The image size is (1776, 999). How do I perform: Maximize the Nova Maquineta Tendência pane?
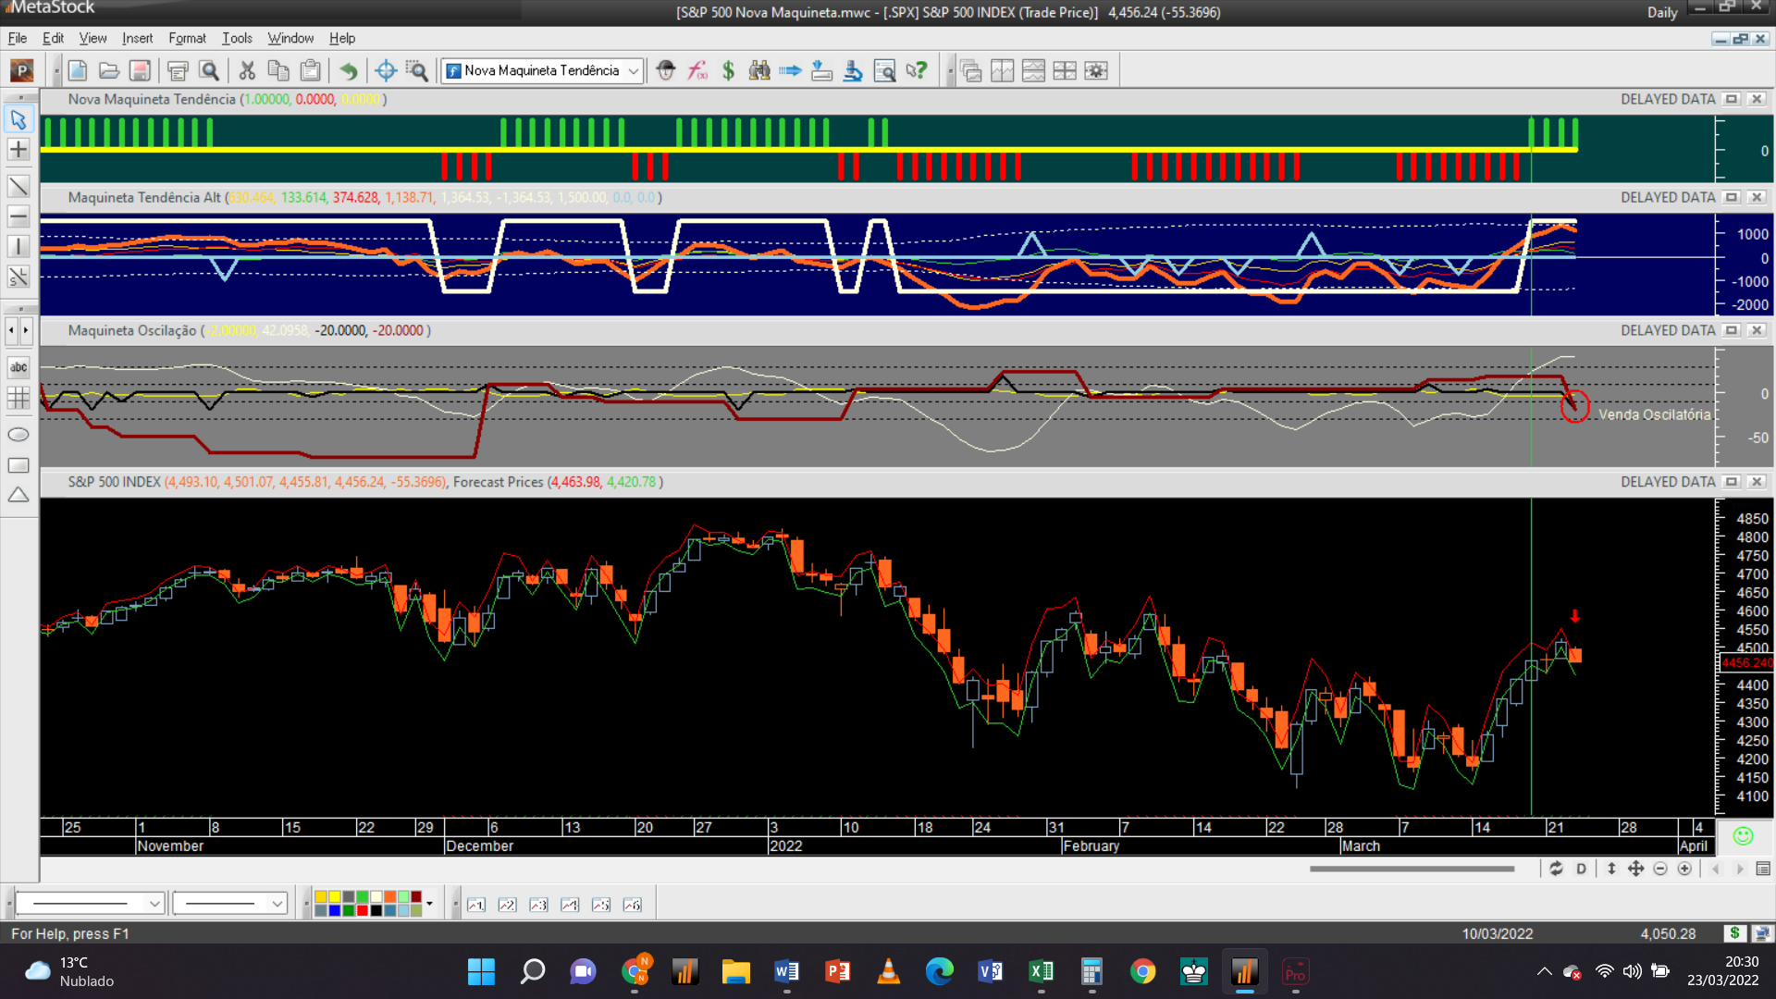click(1732, 99)
